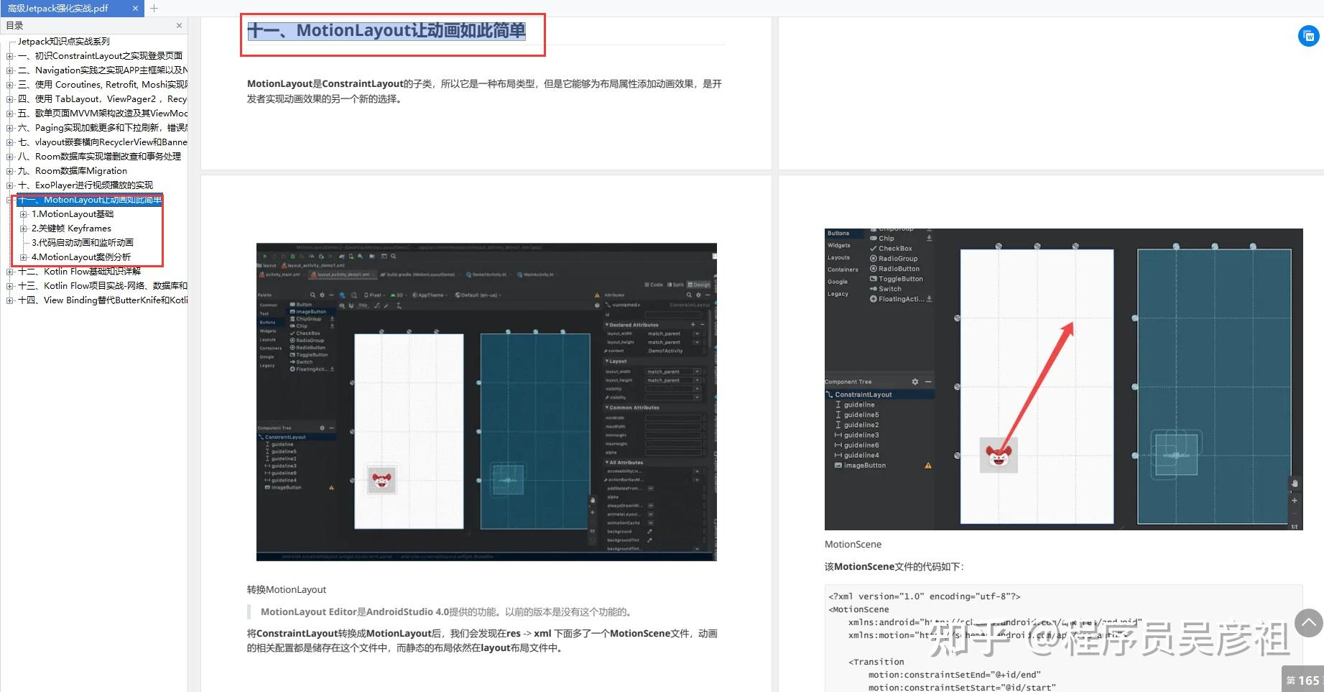Open a new browser tab with the plus icon
This screenshot has height=692, width=1324.
coord(154,9)
